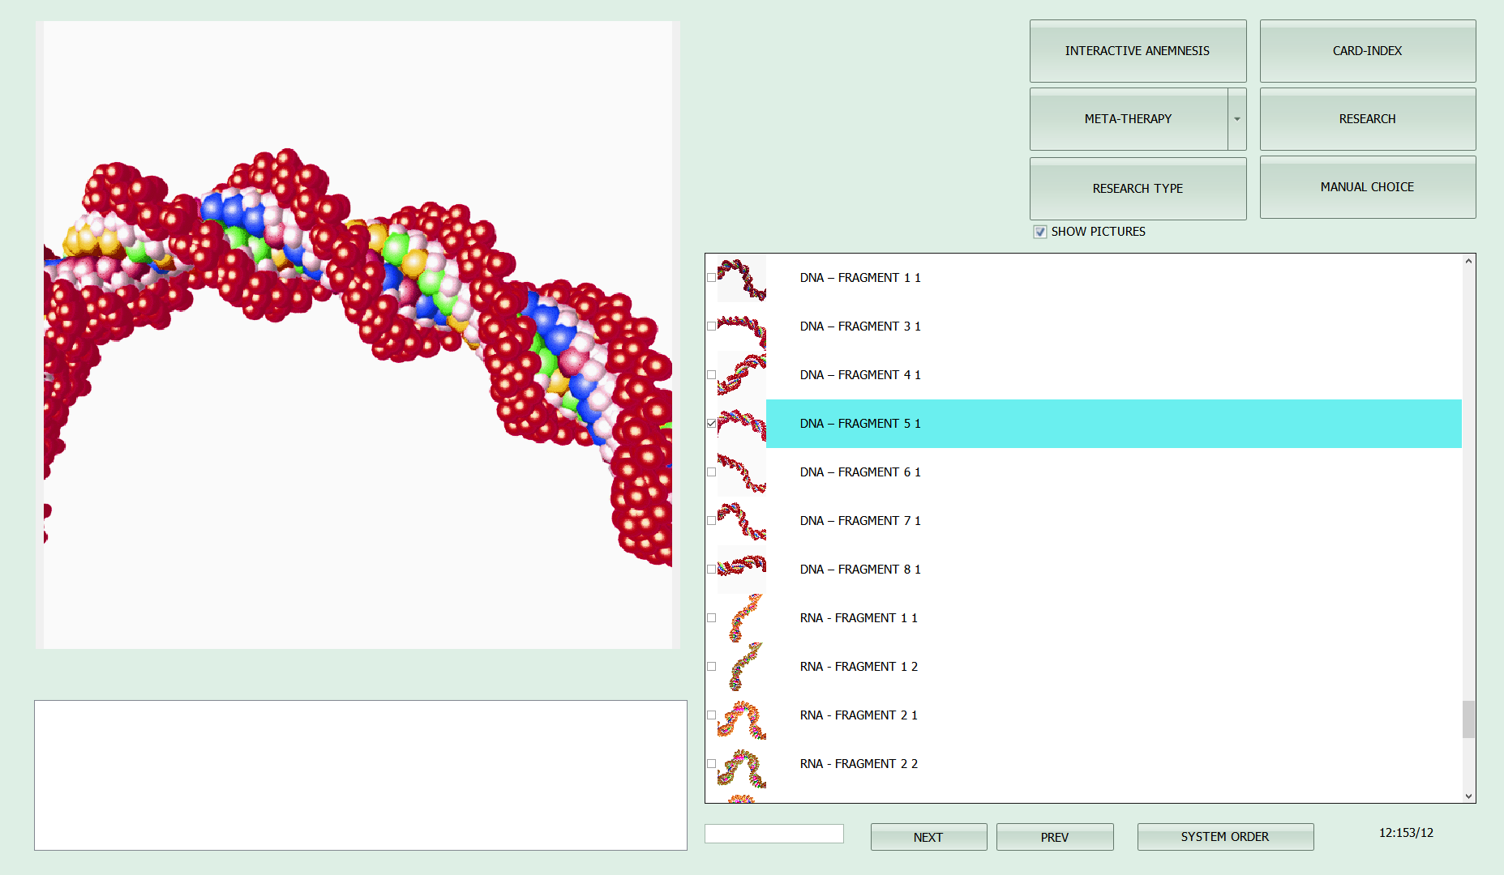Screen dimensions: 1504x875
Task: Click the DNA Fragment 5 1 thumbnail
Action: point(741,424)
